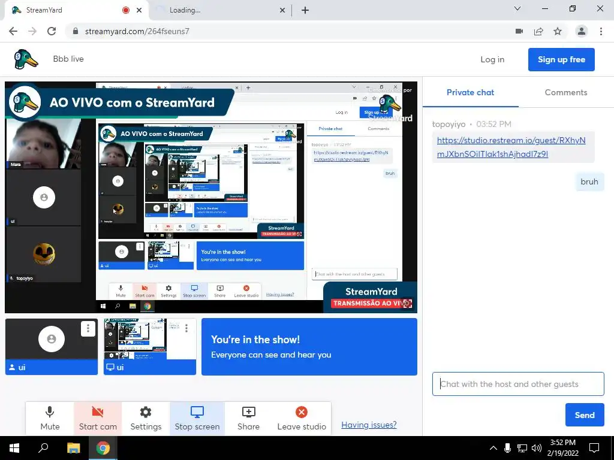Open the taskbar clock showing 3:52 PM

coord(562,448)
